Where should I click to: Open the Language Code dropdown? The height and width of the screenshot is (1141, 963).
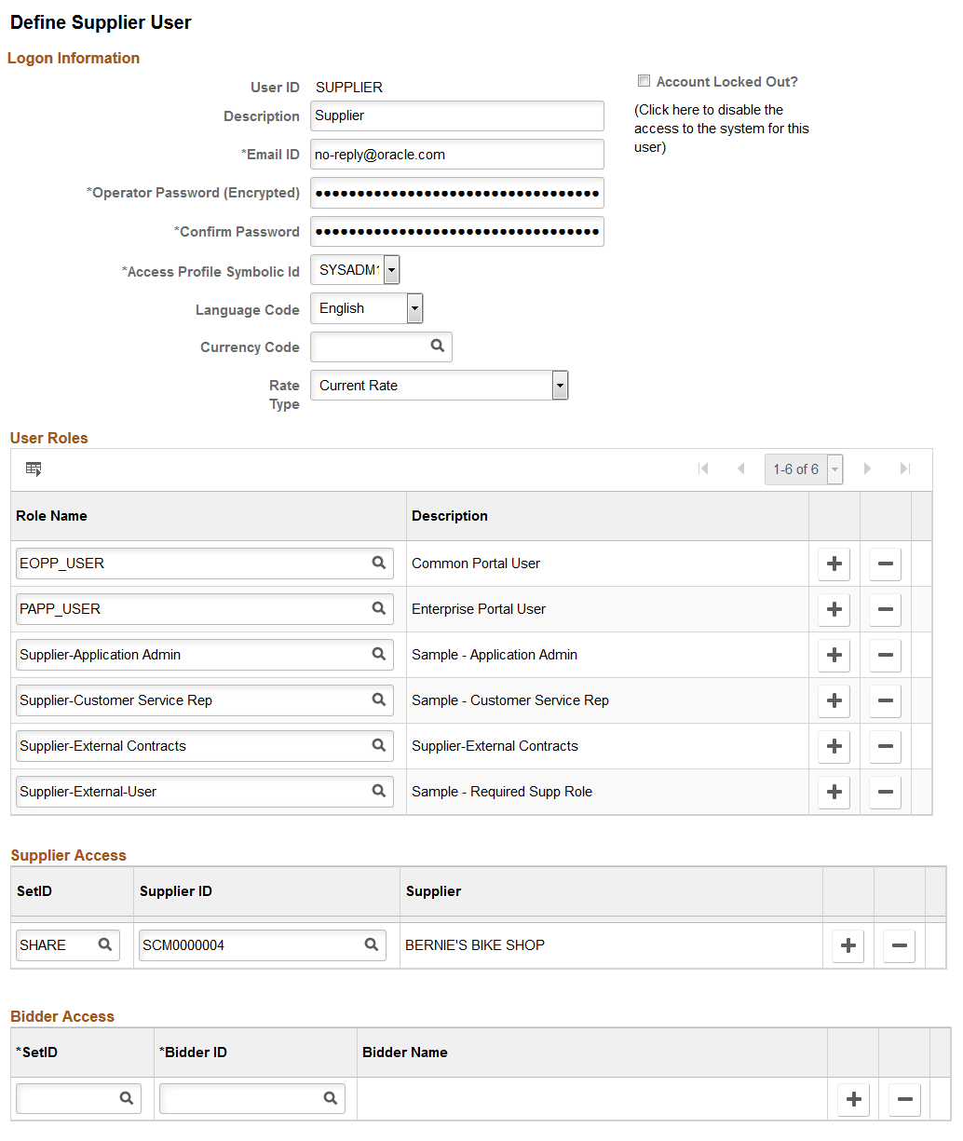[x=414, y=307]
